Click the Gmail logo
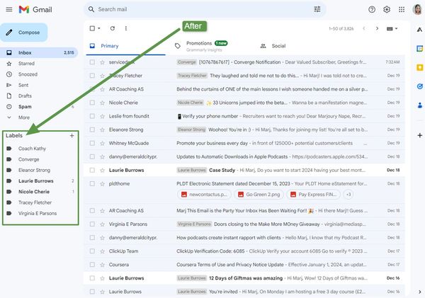Image resolution: width=425 pixels, height=298 pixels. click(x=35, y=9)
